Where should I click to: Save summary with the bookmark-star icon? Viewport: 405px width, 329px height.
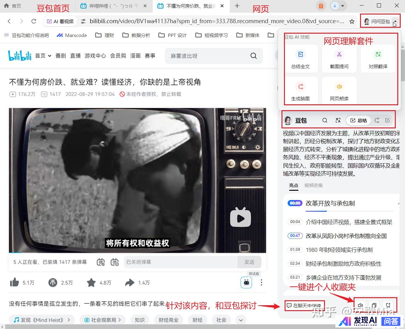[x=388, y=305]
